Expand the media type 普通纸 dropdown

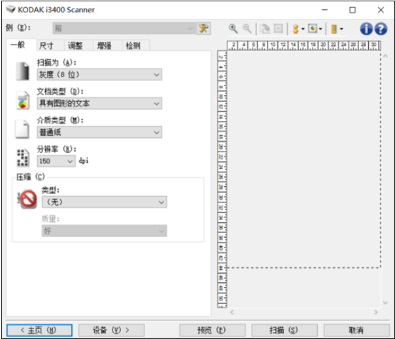coord(99,132)
